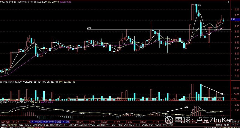Click the 9.08 horizontal line label
Image resolution: width=240 pixels, height=128 pixels.
pos(89,28)
